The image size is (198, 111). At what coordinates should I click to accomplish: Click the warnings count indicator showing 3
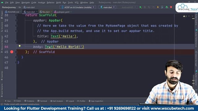tap(185, 16)
